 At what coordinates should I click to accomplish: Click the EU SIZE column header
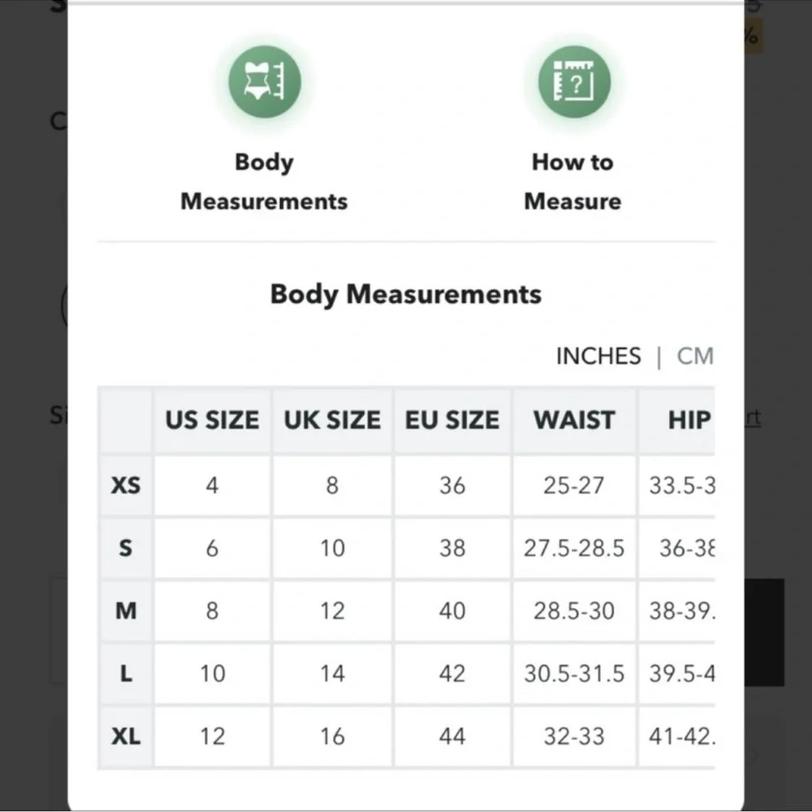452,420
